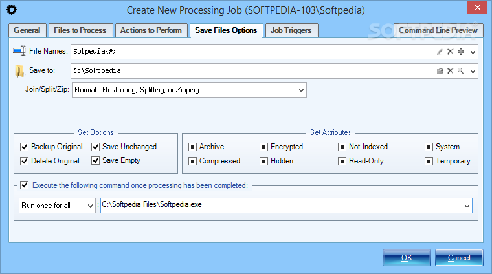
Task: Click the plus icon in File Names field
Action: 461,52
